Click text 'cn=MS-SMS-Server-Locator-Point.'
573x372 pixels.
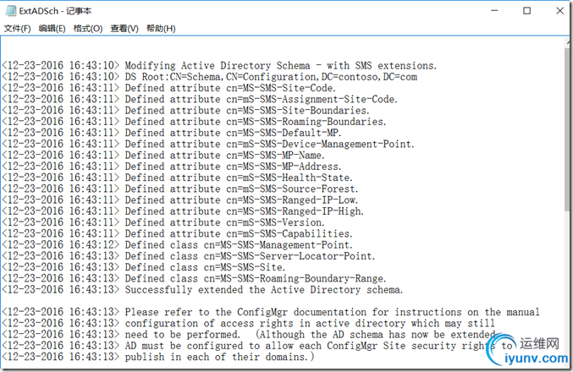click(289, 256)
